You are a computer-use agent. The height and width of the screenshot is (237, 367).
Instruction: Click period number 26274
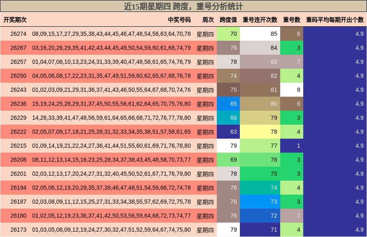(x=19, y=34)
